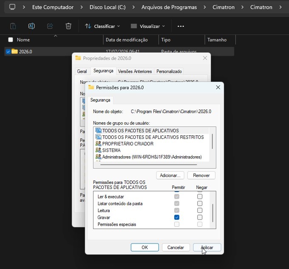Click the Adicionar... button
Image resolution: width=289 pixels, height=269 pixels.
click(170, 175)
